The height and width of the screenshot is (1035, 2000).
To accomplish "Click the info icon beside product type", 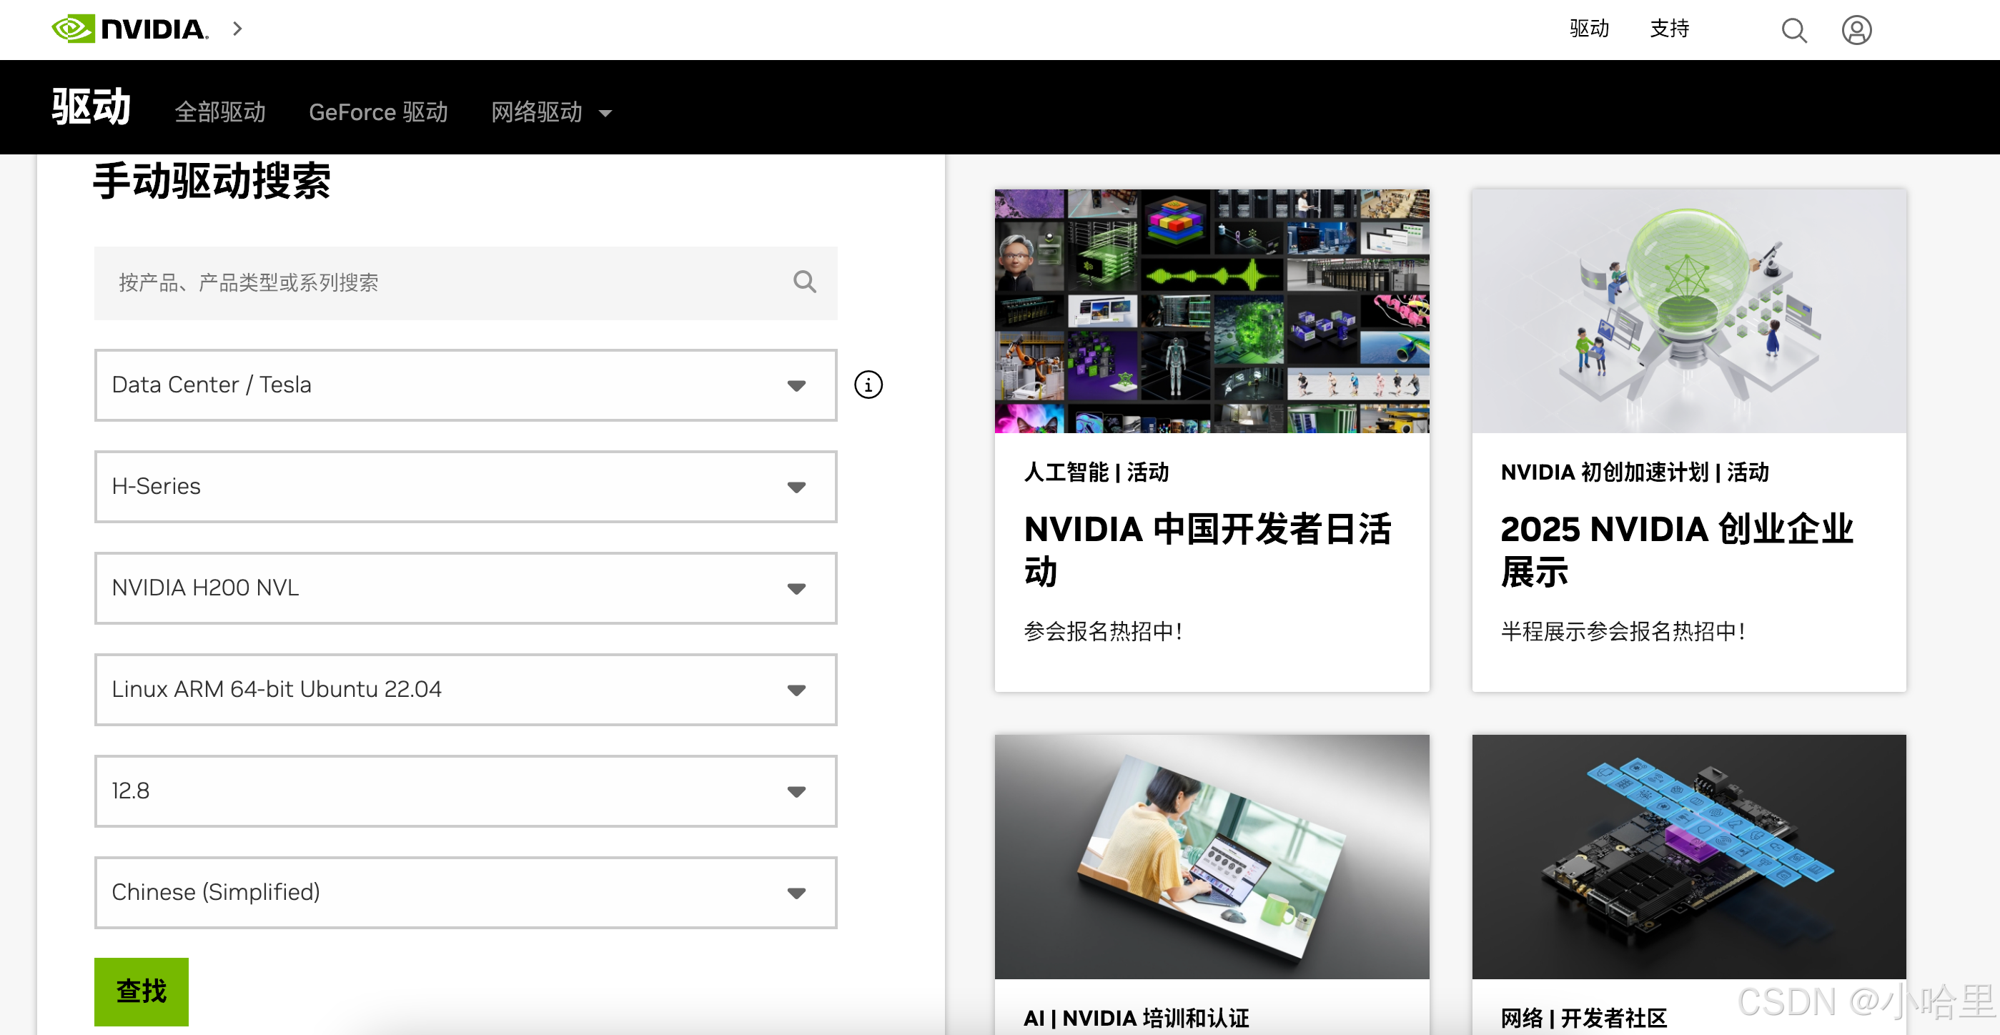I will pos(868,385).
